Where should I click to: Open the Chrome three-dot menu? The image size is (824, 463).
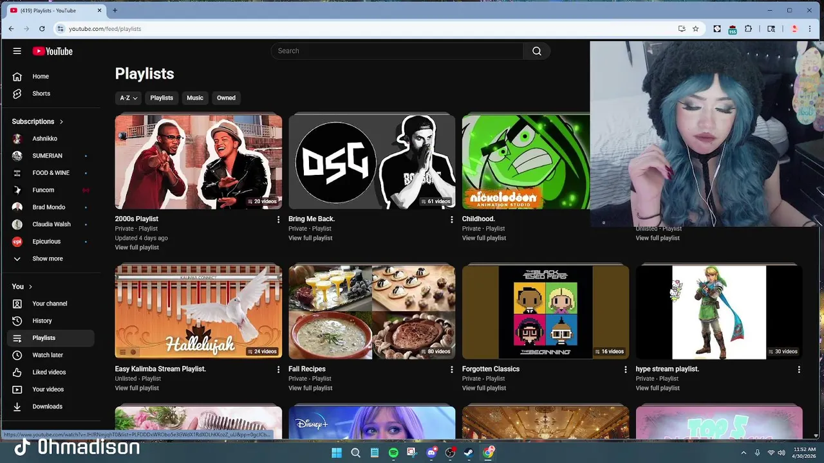810,29
